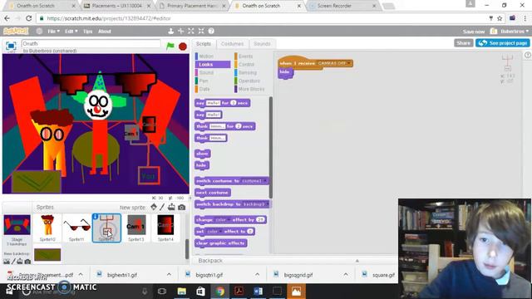
Task: Select the Motion block category
Action: (x=213, y=56)
